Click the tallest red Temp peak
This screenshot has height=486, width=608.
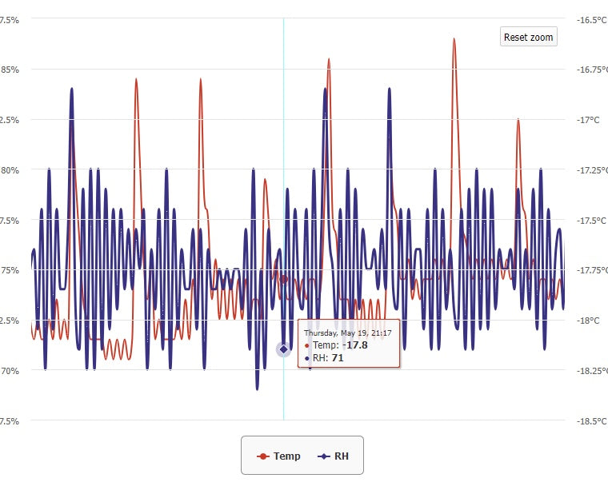[x=454, y=40]
